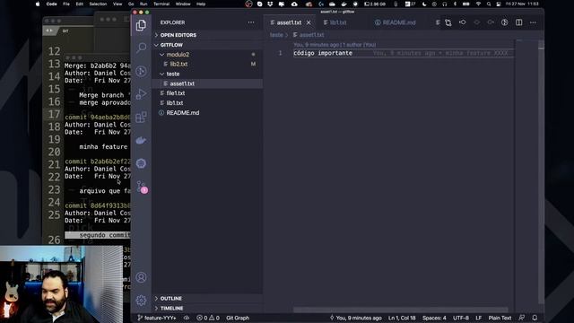
Task: Click the 'código importante' line in editor
Action: point(323,53)
